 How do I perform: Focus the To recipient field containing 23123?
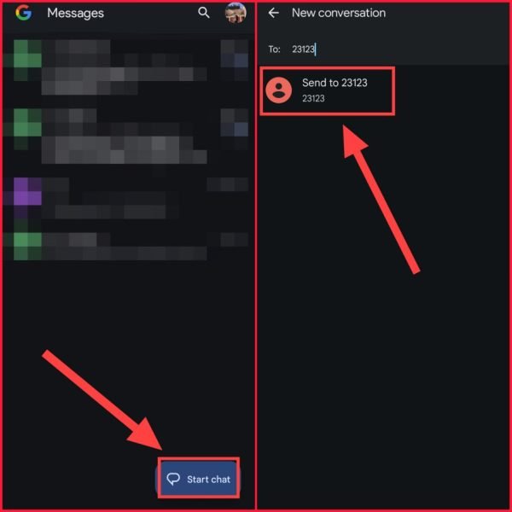coord(384,49)
